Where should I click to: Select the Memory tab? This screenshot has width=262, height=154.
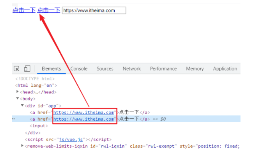(x=195, y=69)
